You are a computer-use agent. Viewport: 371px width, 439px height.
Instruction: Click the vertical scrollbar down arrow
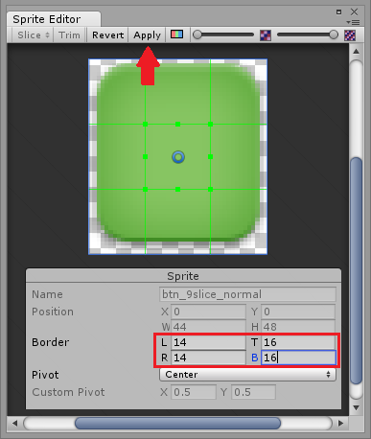(x=356, y=407)
